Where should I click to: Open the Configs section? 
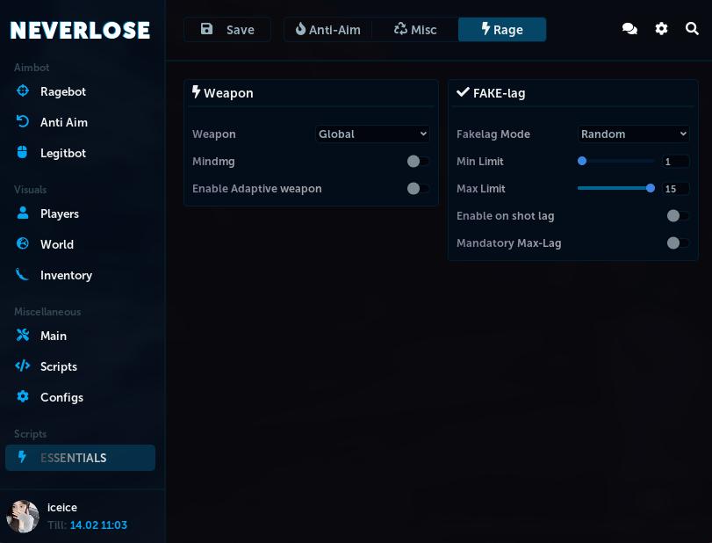click(x=61, y=397)
